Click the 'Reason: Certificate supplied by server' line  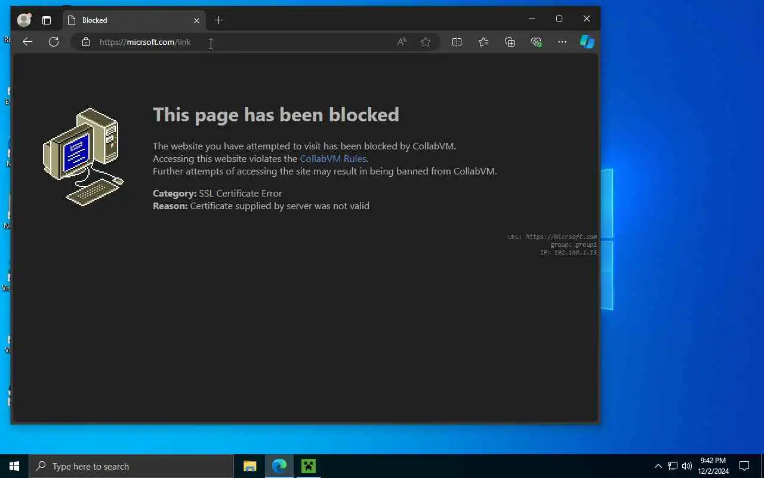(261, 206)
